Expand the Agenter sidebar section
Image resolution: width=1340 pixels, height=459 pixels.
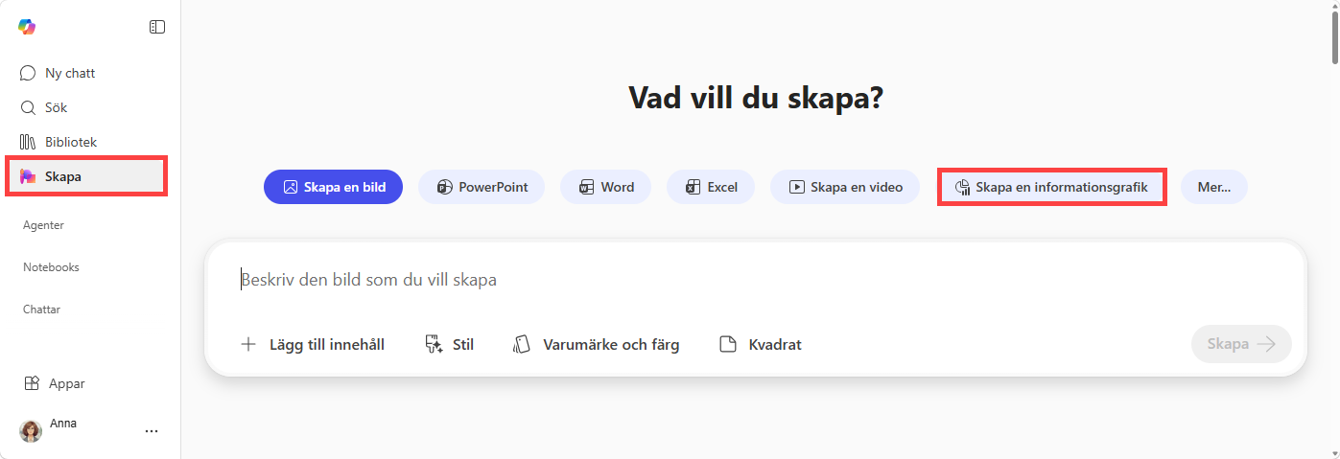pyautogui.click(x=43, y=225)
